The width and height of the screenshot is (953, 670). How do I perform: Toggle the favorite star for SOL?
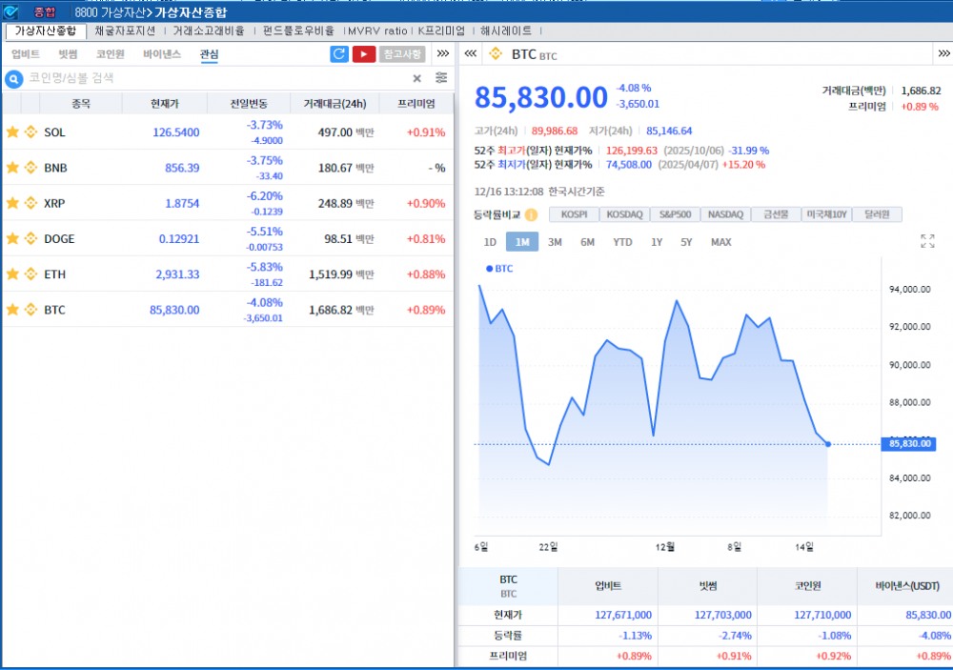coord(13,132)
